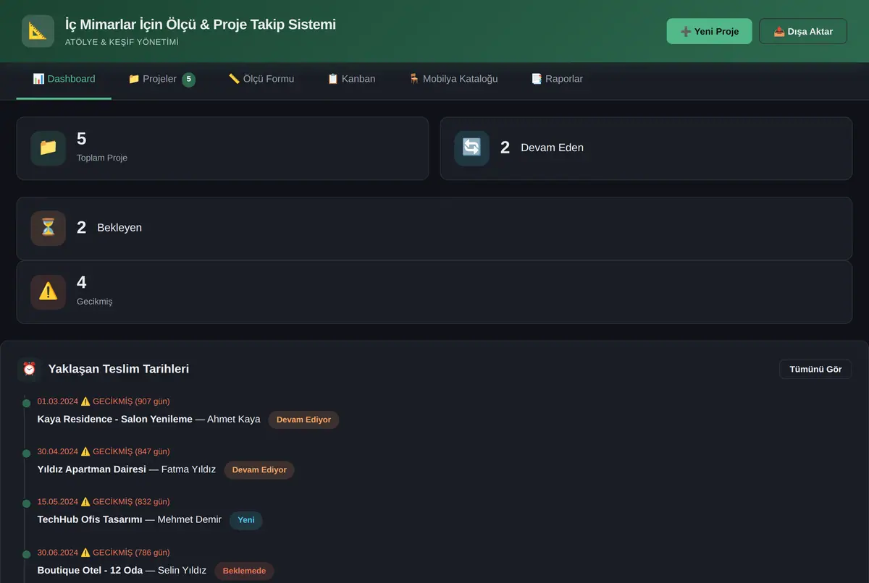Image resolution: width=869 pixels, height=583 pixels.
Task: Click the Dışa Aktar button
Action: 803,31
